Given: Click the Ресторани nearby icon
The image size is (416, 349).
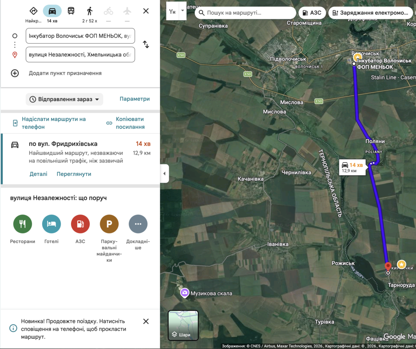Looking at the screenshot, I should pos(23,224).
